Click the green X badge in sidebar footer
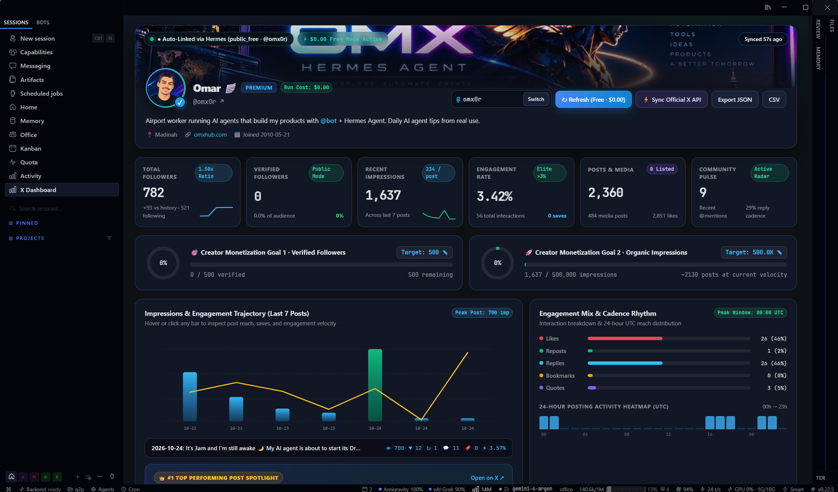This screenshot has width=838, height=492. [57, 477]
